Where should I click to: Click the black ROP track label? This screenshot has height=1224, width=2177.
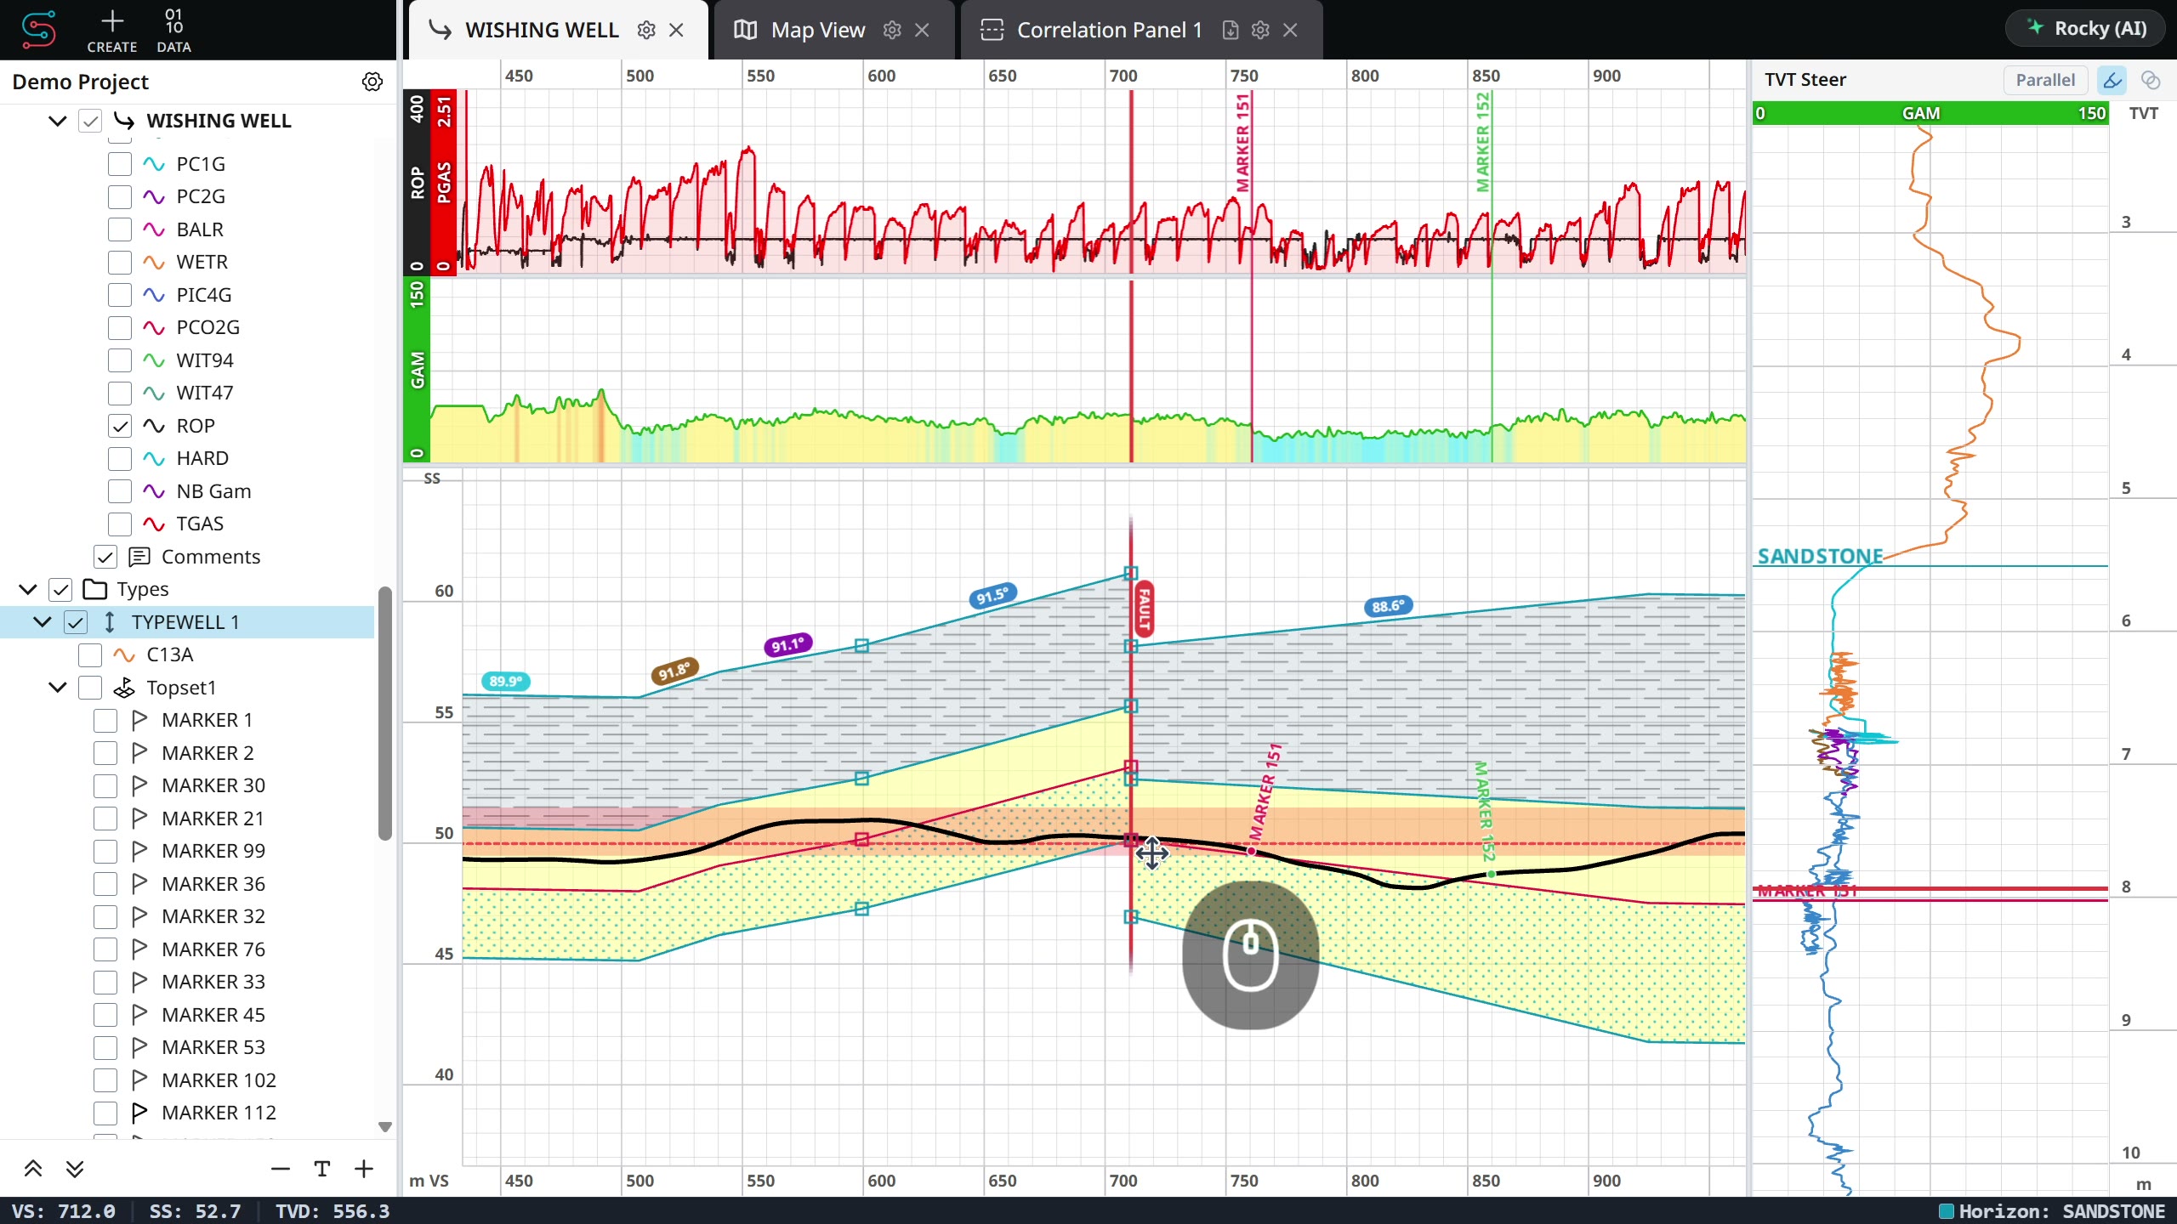tap(417, 182)
